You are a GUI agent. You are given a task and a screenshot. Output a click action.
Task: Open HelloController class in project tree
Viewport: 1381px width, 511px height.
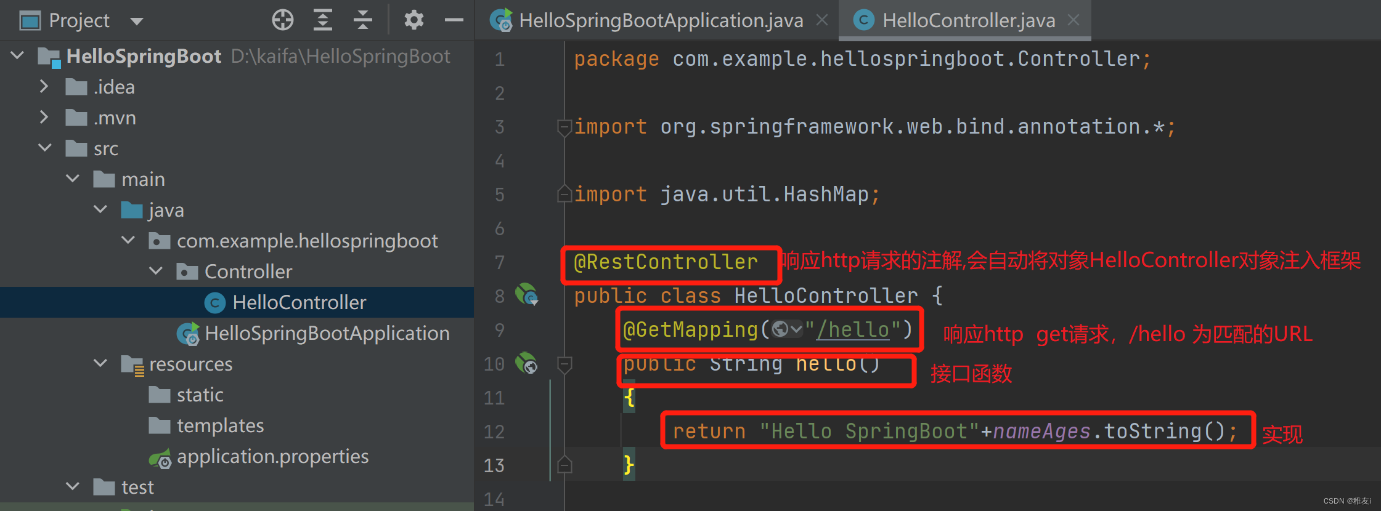pos(299,302)
